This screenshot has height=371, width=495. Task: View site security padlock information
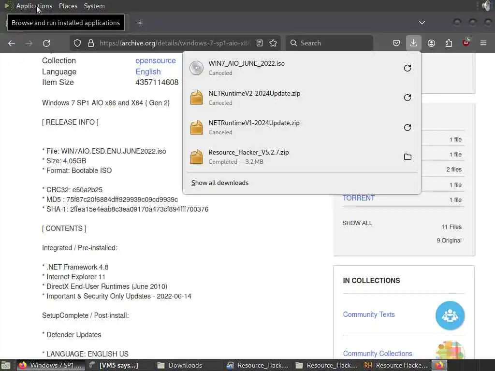point(91,43)
